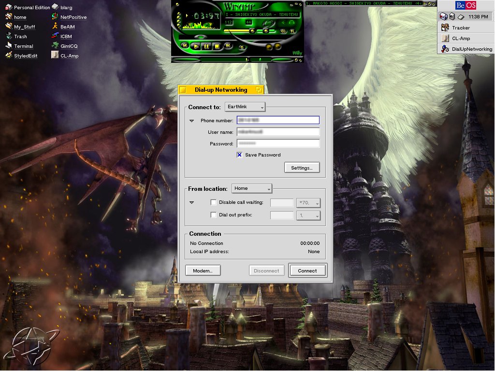This screenshot has height=371, width=495.
Task: Open the *70, call waiting dropdown
Action: [308, 203]
